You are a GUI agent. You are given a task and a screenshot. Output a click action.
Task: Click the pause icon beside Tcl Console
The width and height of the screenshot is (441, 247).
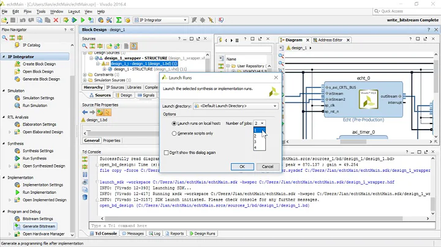[85, 174]
